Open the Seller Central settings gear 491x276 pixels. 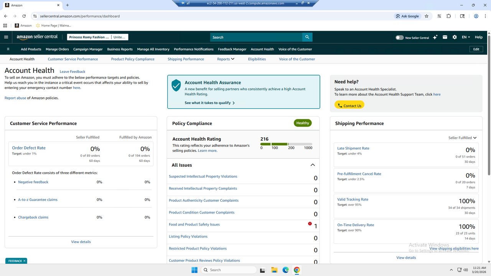455,37
